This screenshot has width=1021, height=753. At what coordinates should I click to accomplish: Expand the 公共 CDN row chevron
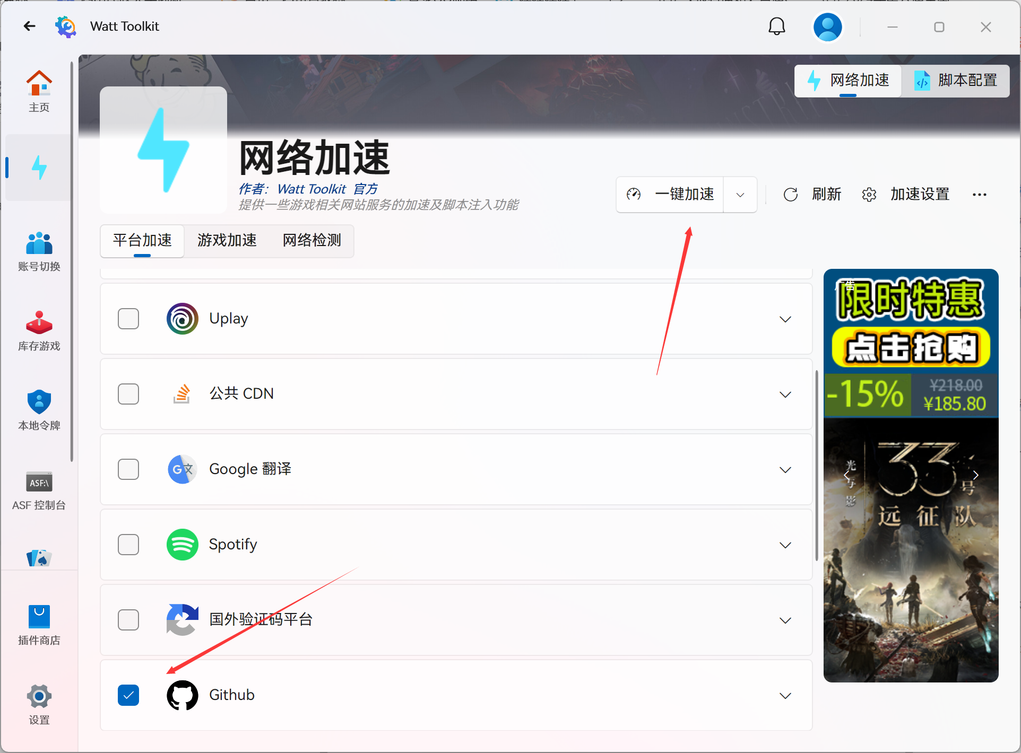785,394
